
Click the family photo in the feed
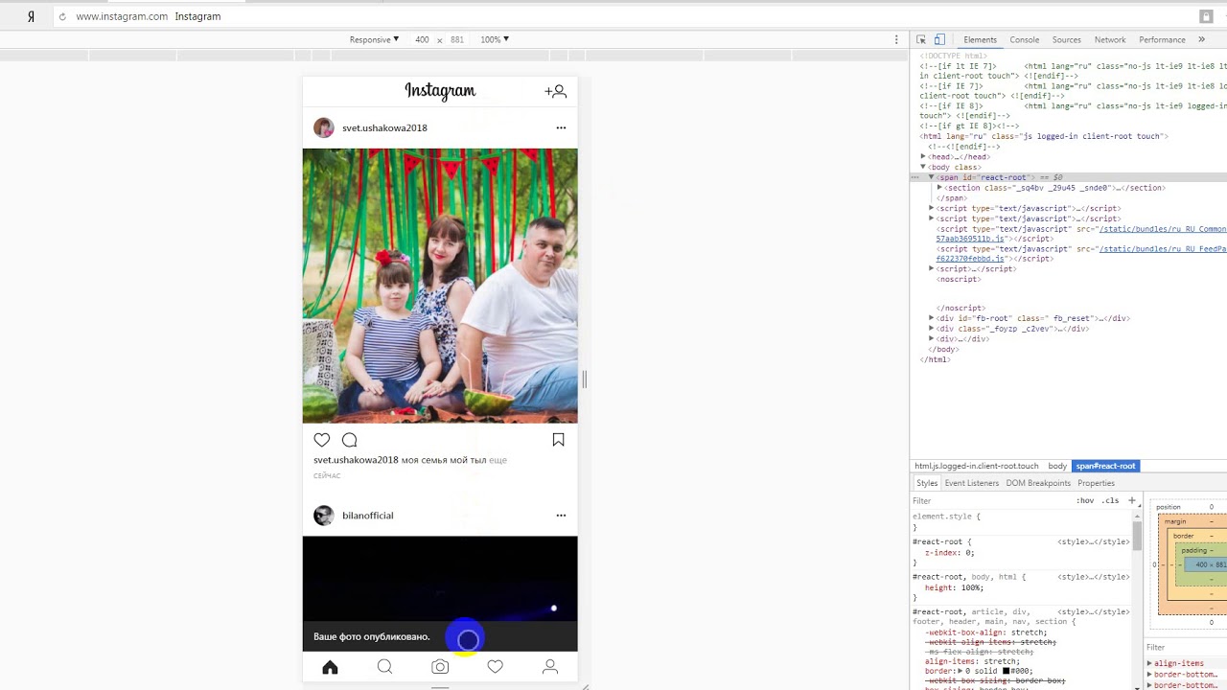click(440, 286)
